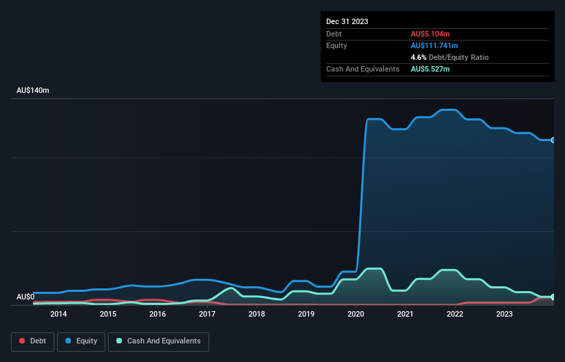
Task: Select the 2017 x-axis label
Action: tap(207, 314)
